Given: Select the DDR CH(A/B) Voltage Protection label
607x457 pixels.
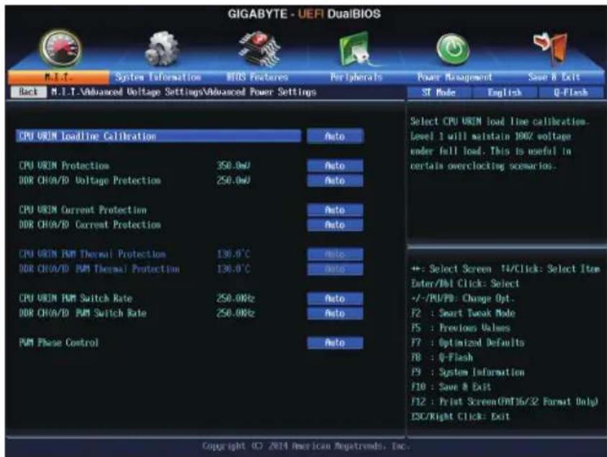Looking at the screenshot, I should coord(90,181).
